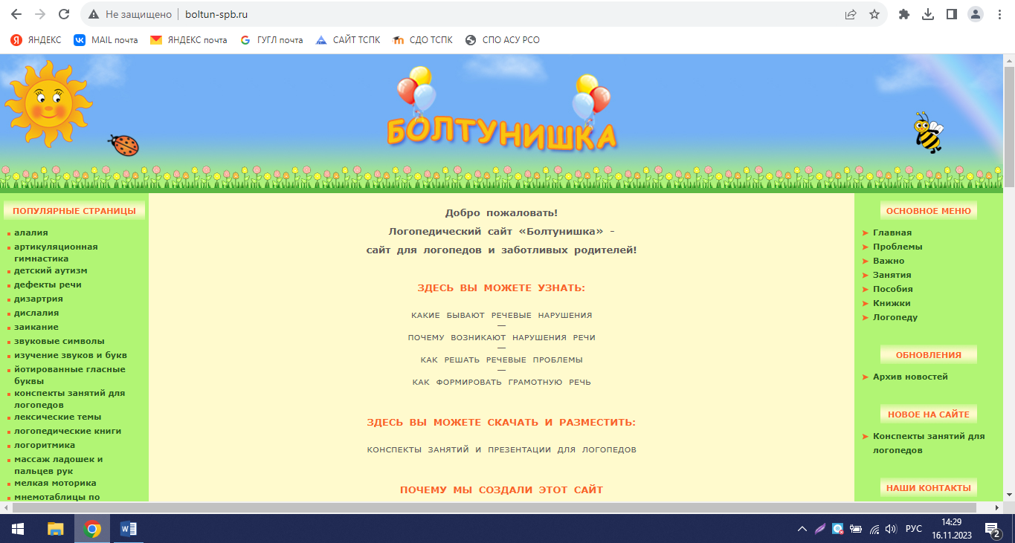Click КОНСПЕКТЫ ЗАНЯТИЙ И ПРЕЗЕНТАЦИИ ДЛЯ ЛОГОПЕДОВ
Screen dimensions: 1015x543
pos(502,449)
